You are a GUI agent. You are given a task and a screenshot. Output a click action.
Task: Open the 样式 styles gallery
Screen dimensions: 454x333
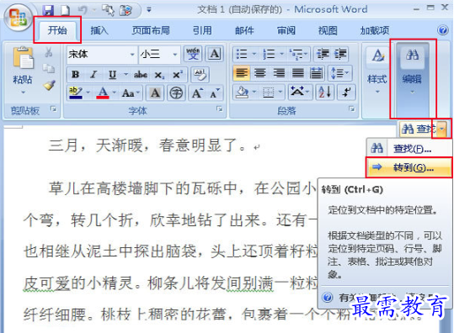(377, 71)
